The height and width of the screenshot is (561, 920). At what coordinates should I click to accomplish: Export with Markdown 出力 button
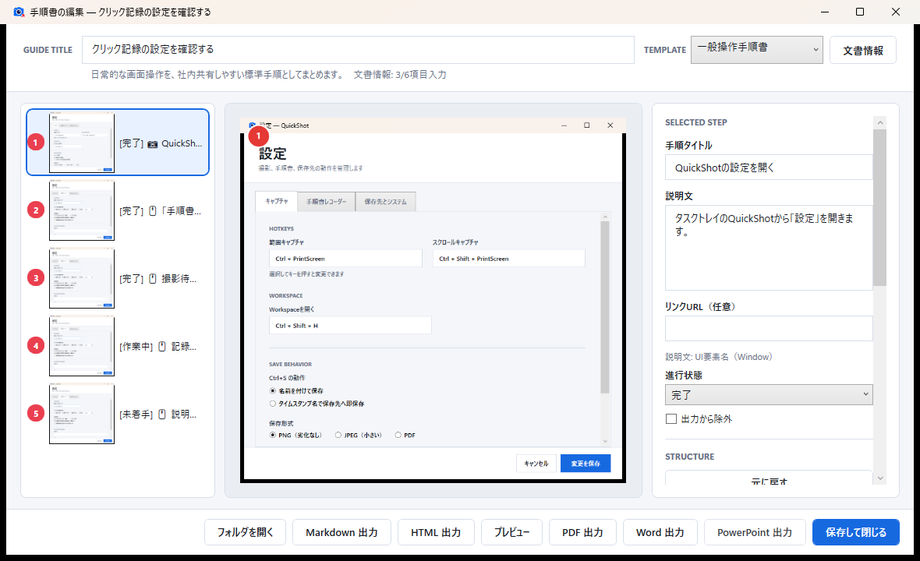tap(342, 532)
